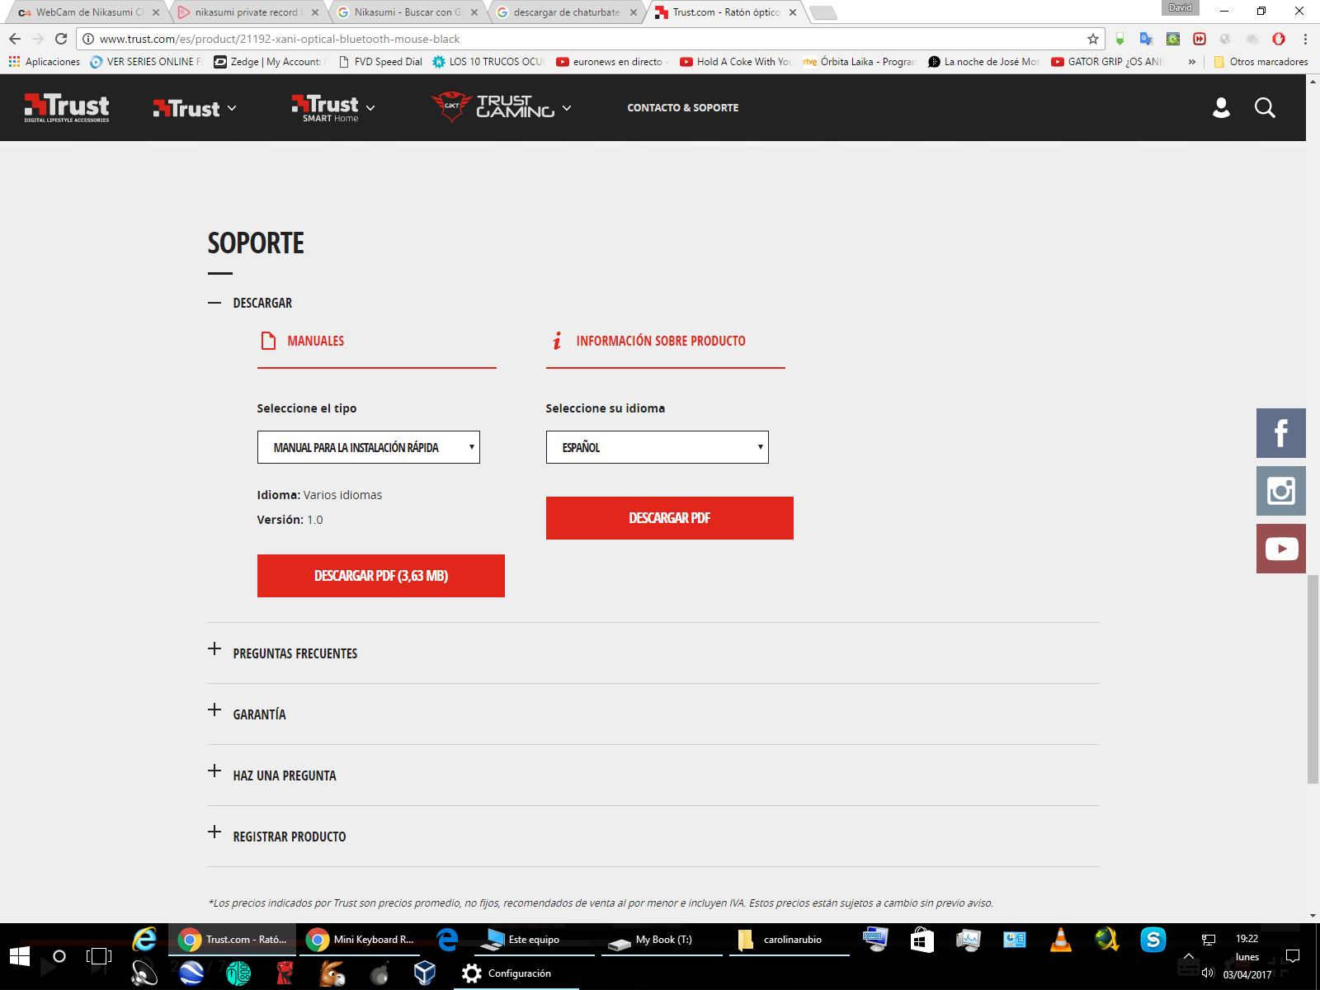
Task: Reload the page with the refresh icon
Action: pos(61,39)
